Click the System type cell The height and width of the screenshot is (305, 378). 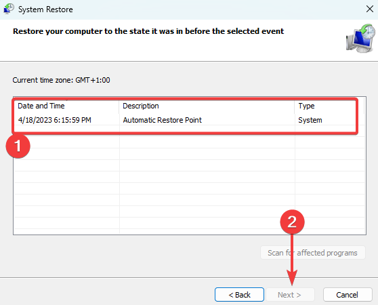coord(310,120)
